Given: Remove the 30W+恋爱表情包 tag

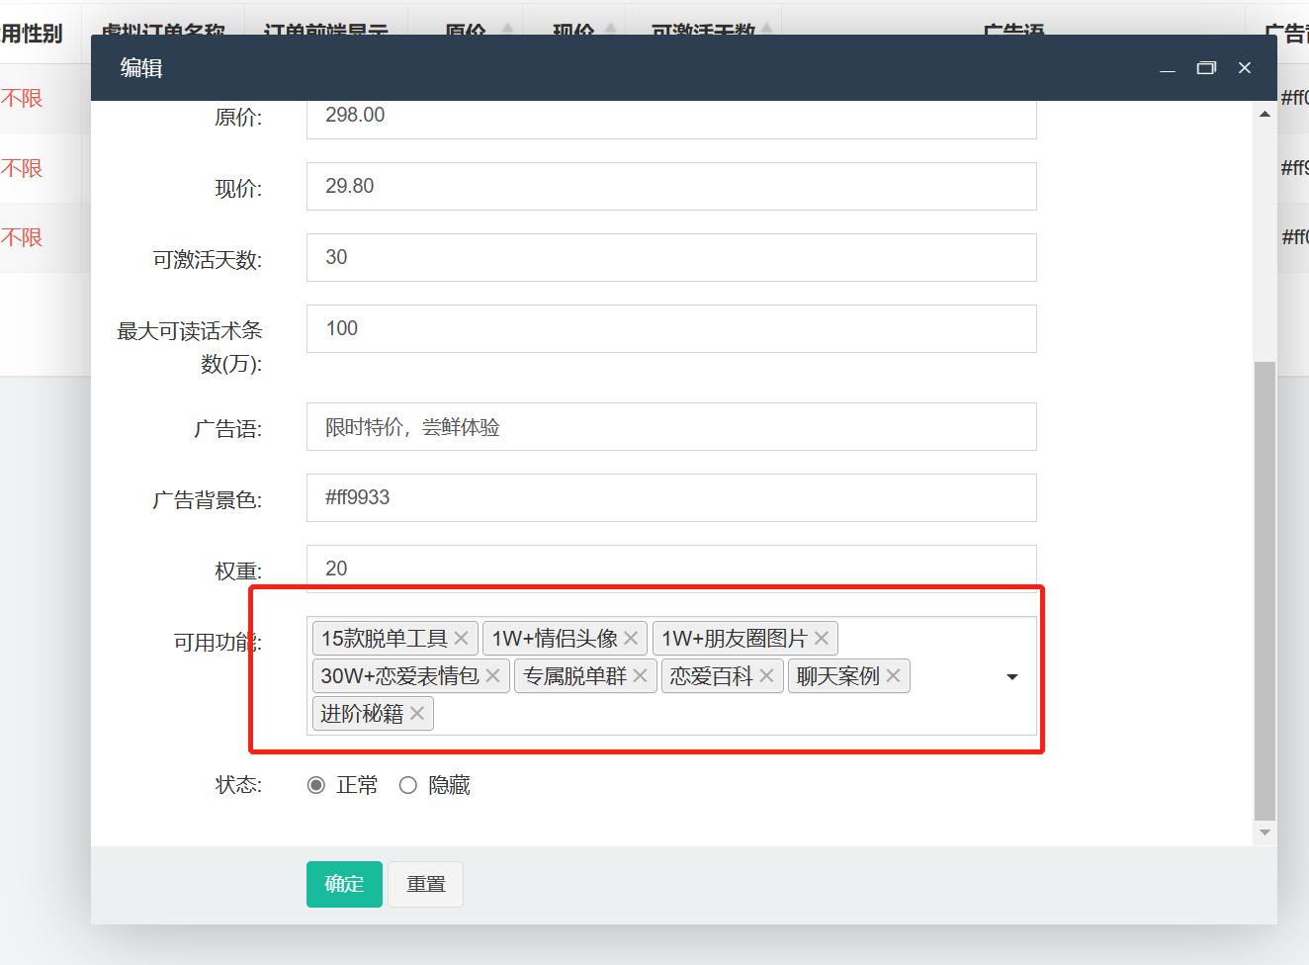Looking at the screenshot, I should point(492,676).
